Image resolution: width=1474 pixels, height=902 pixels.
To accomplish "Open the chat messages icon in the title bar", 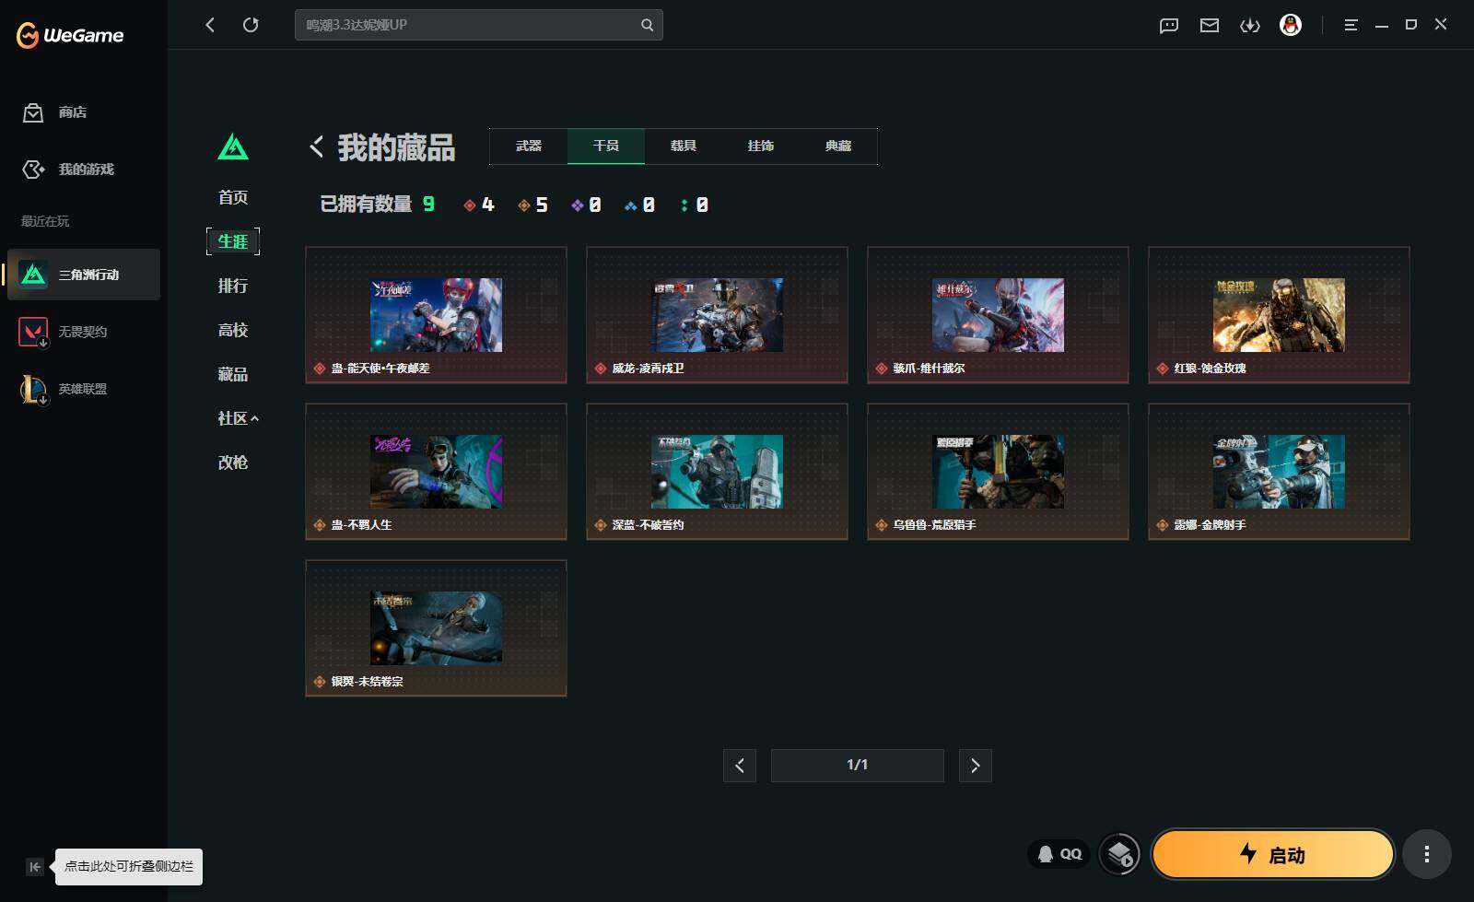I will (x=1169, y=25).
